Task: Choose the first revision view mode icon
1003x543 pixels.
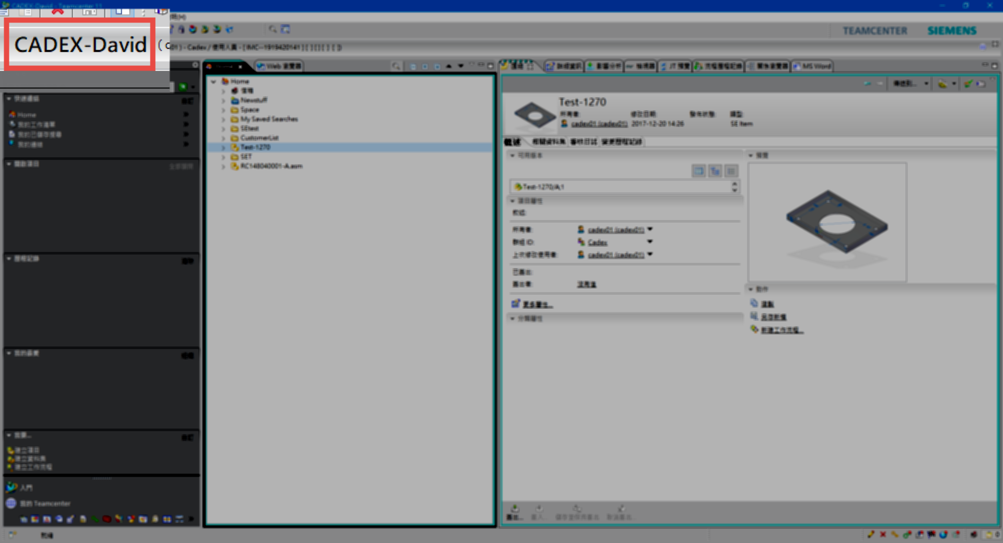Action: click(x=698, y=171)
